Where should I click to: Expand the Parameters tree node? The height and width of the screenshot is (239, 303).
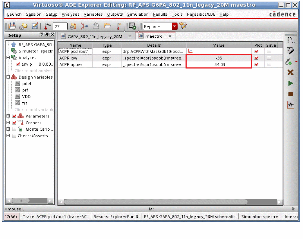[x=8, y=116]
